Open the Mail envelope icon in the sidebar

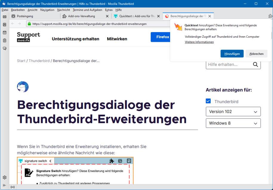pyautogui.click(x=4, y=17)
